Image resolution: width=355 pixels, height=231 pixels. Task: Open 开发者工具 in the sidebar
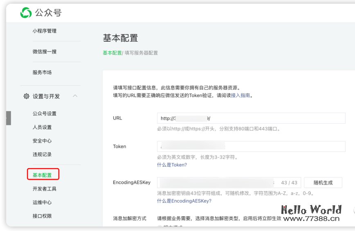[44, 189]
